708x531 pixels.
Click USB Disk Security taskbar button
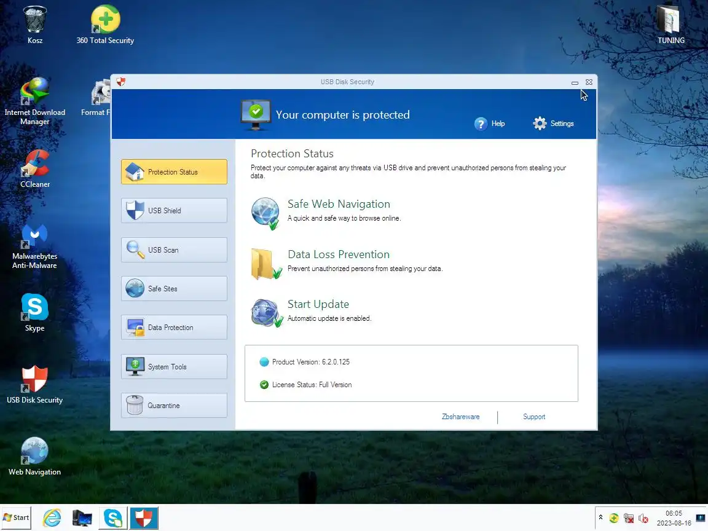[144, 517]
